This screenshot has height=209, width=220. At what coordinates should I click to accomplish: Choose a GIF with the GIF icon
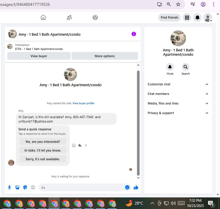click(33, 188)
